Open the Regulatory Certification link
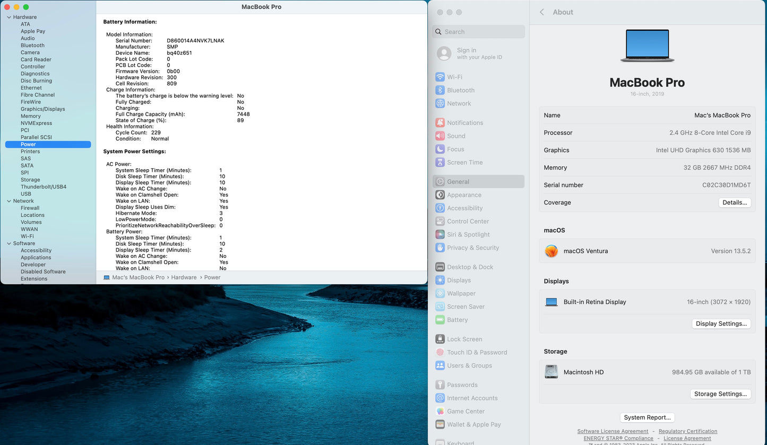 tap(688, 431)
